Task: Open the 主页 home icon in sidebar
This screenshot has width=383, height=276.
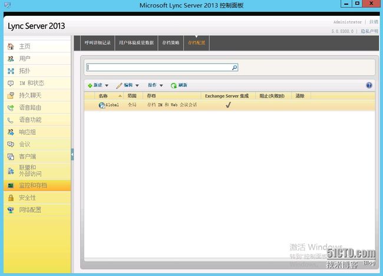Action: coord(11,46)
